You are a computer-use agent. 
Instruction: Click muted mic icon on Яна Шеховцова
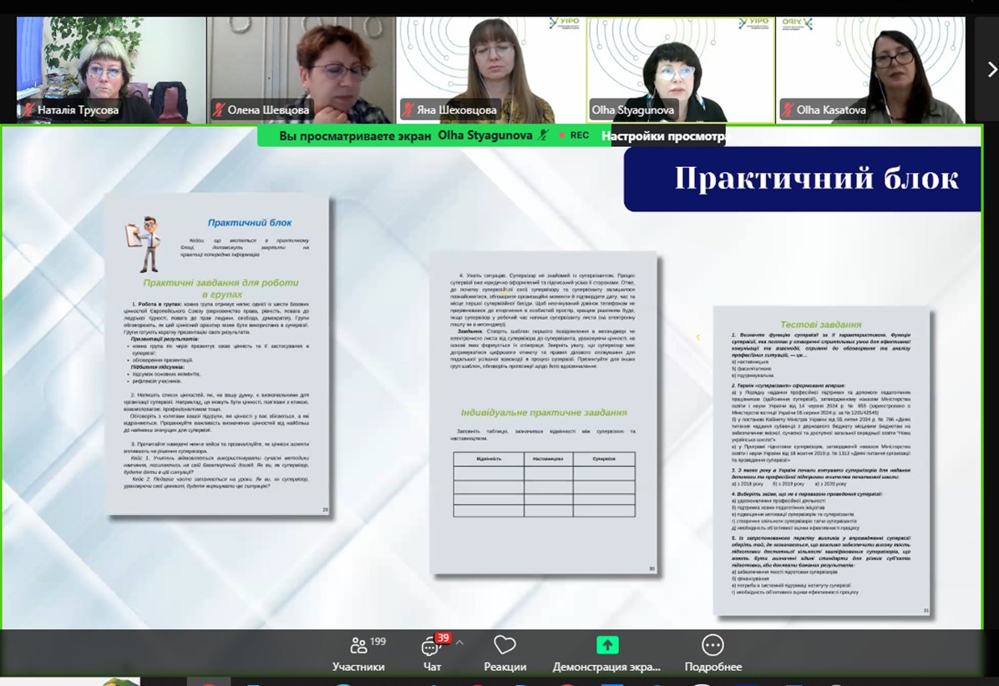(x=408, y=110)
